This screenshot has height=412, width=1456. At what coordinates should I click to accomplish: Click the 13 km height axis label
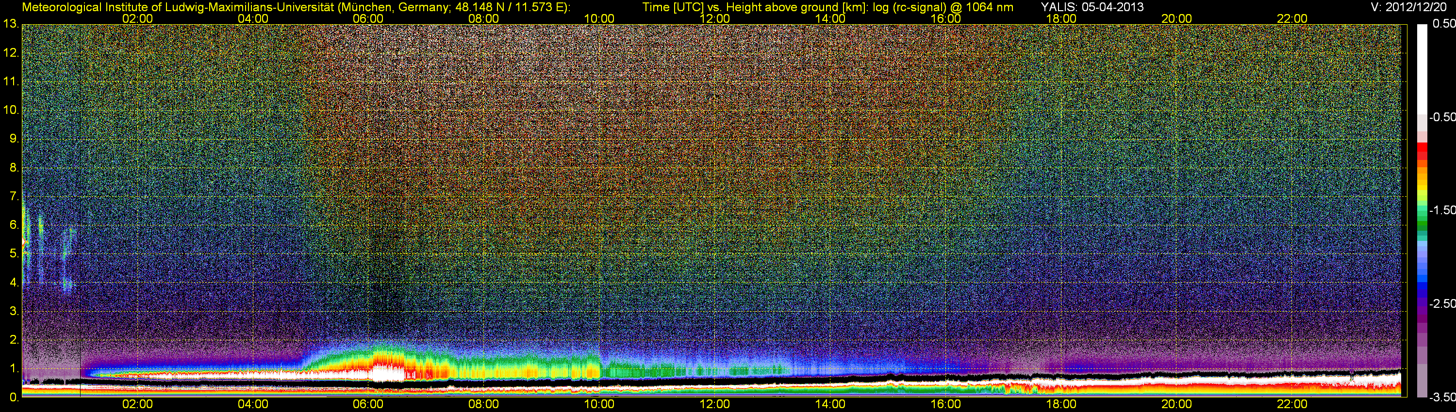(11, 24)
